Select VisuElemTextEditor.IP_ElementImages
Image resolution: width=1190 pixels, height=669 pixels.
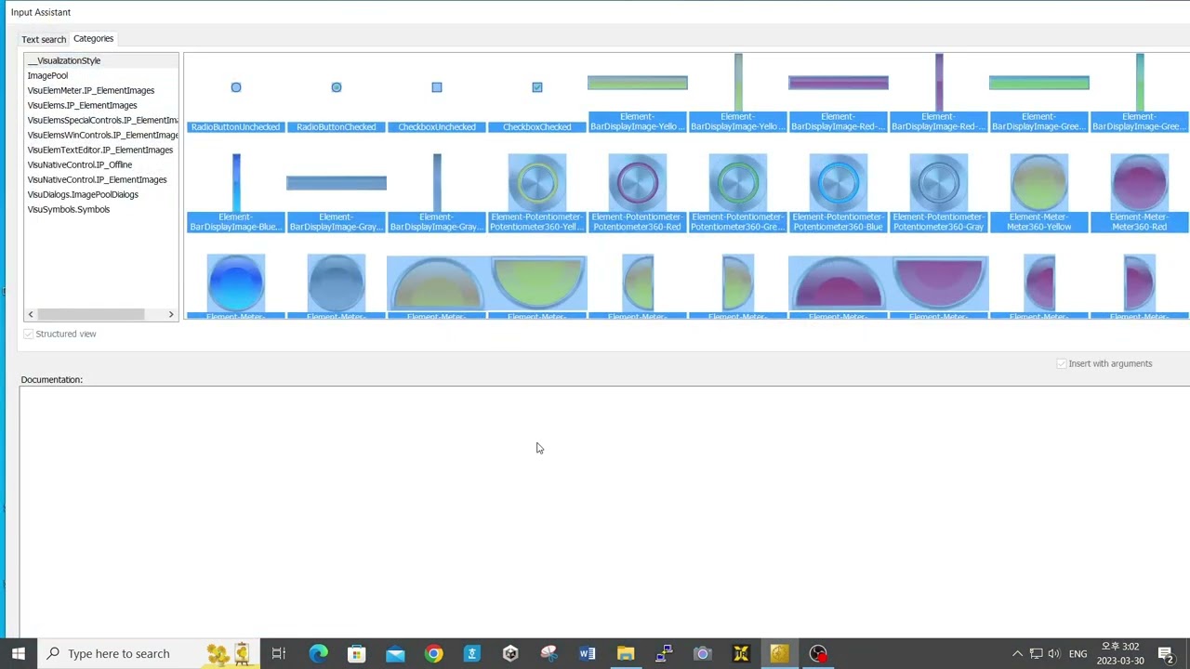tap(100, 150)
